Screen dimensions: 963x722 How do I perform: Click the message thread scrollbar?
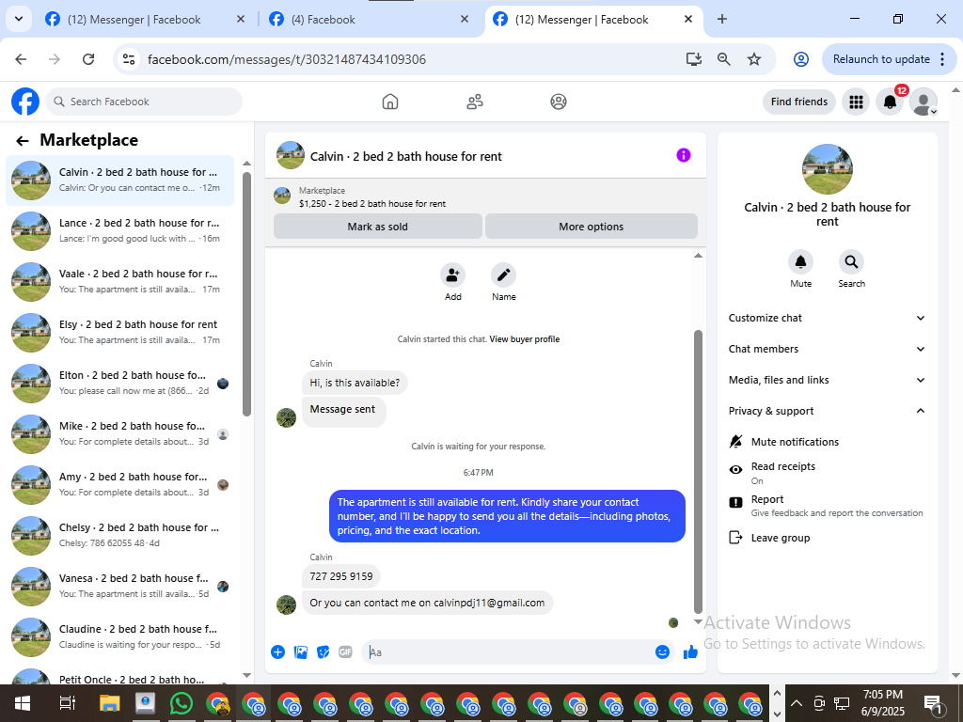[x=698, y=472]
